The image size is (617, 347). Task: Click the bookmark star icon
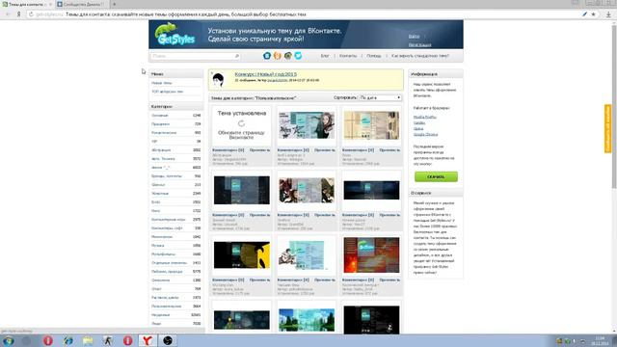(594, 14)
